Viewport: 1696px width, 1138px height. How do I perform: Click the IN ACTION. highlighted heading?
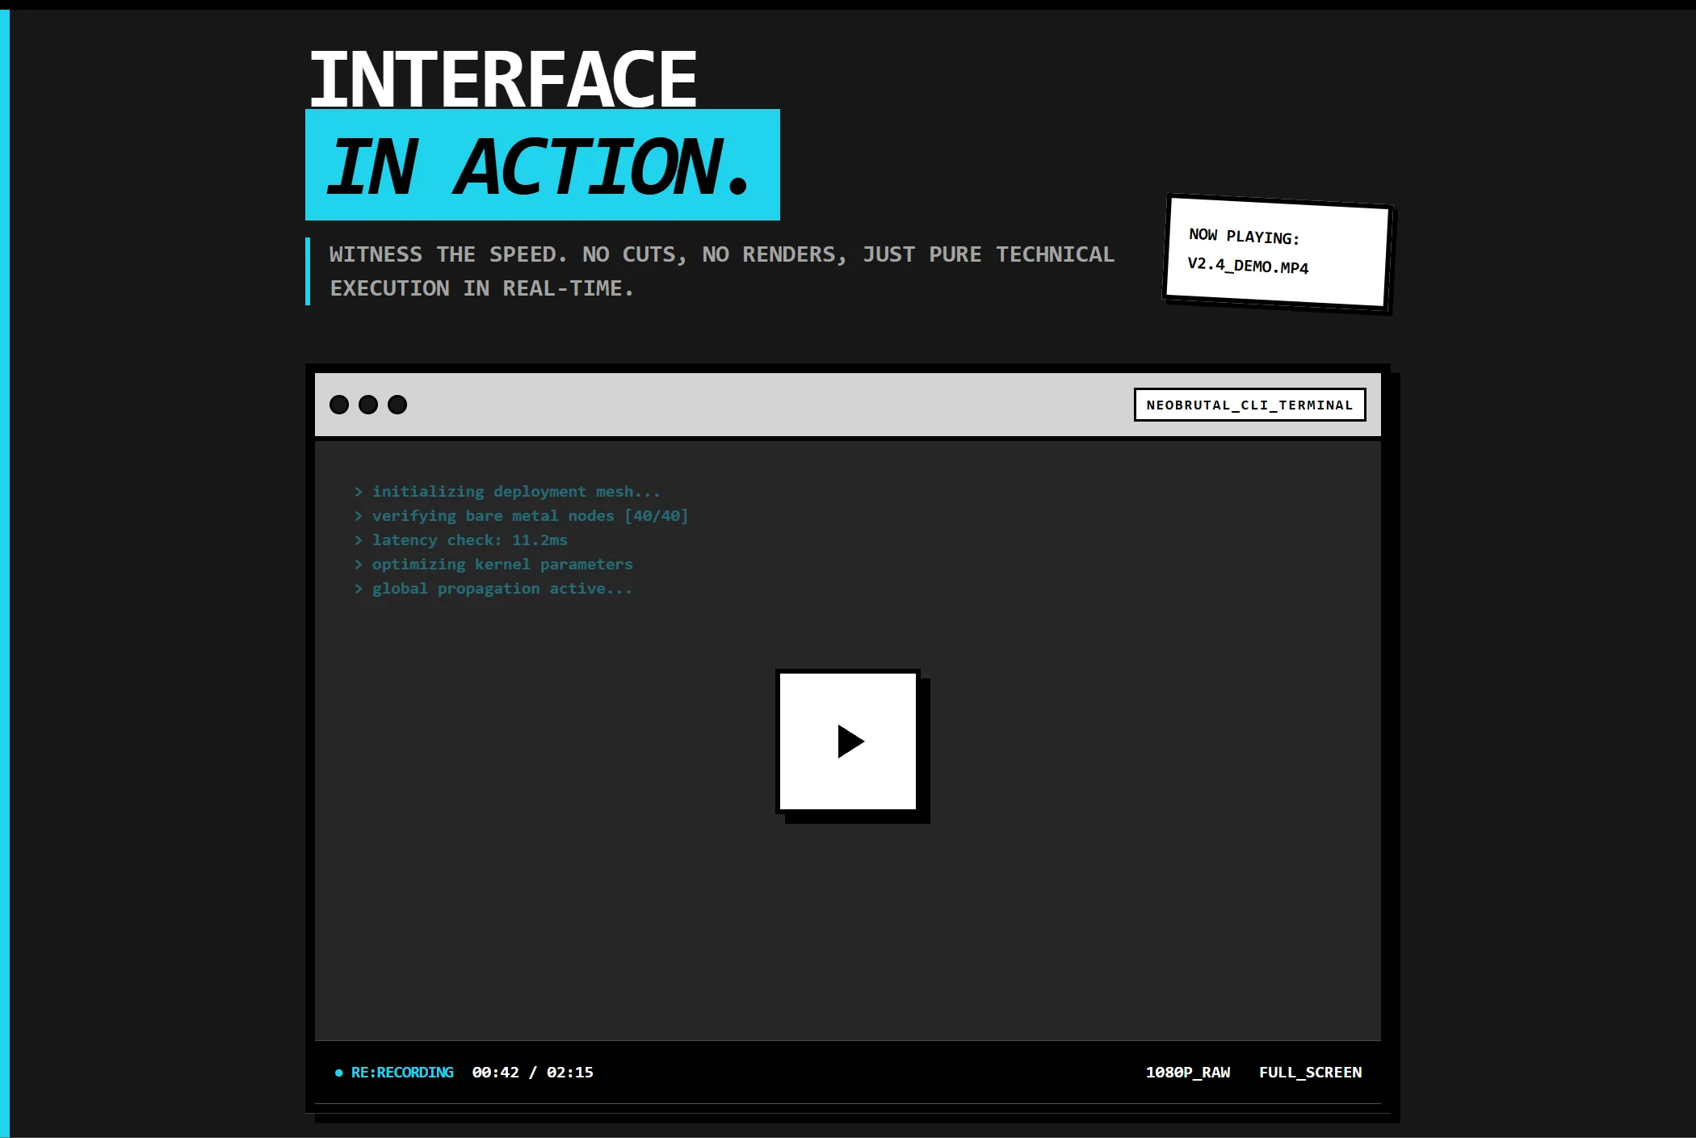(542, 165)
